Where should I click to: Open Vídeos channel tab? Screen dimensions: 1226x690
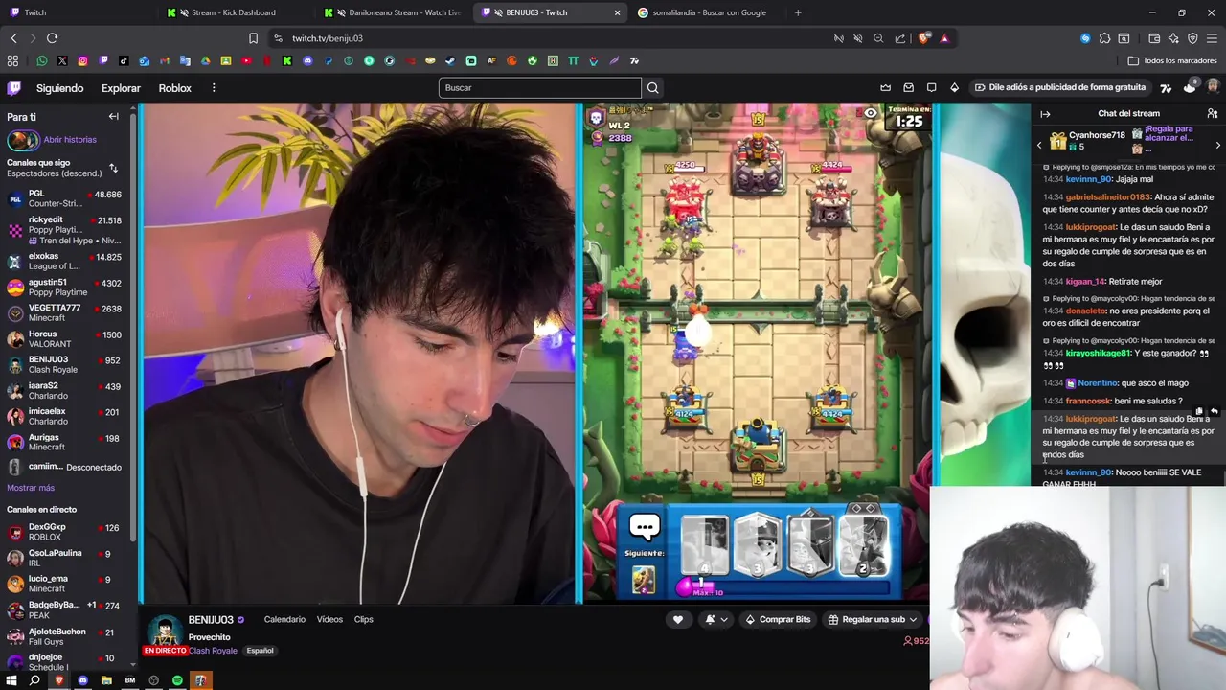[x=329, y=619]
